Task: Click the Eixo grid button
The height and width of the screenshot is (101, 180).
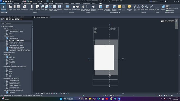Action: [157, 9]
